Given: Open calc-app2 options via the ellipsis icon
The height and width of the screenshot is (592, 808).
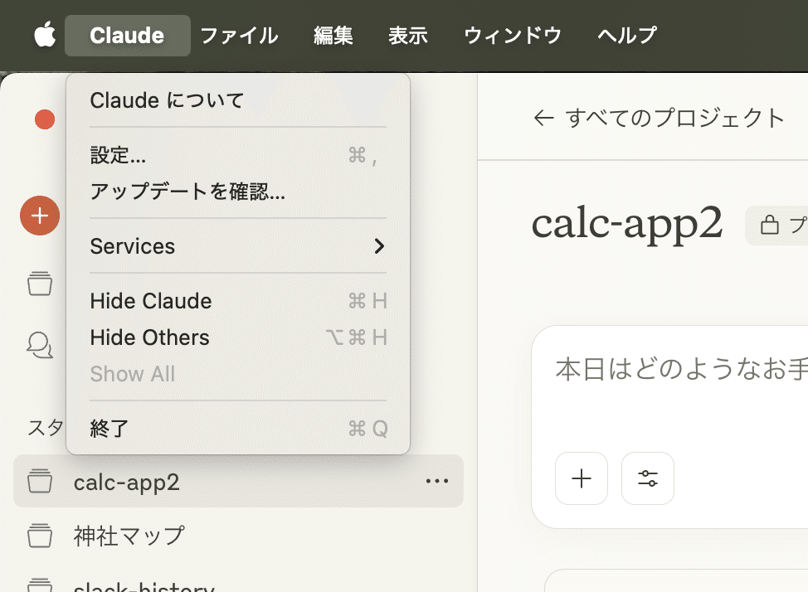Looking at the screenshot, I should click(437, 481).
